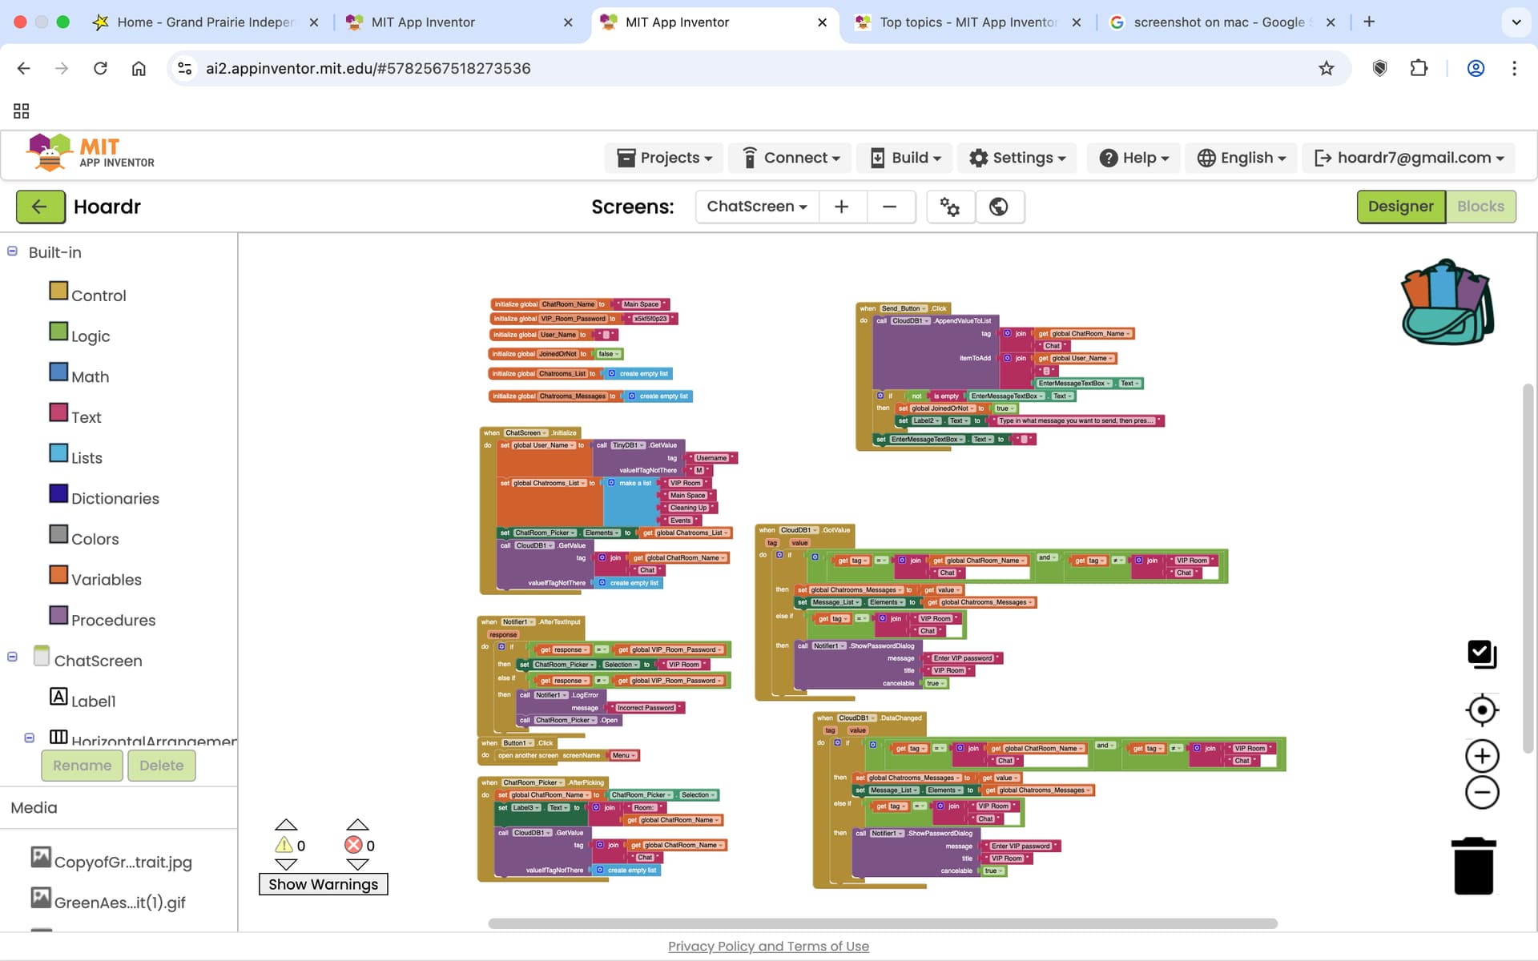Add a new screen with the plus button

click(841, 207)
